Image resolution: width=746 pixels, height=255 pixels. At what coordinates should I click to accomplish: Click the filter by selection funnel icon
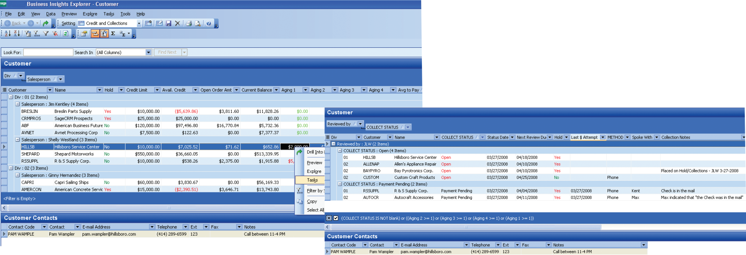pos(28,34)
